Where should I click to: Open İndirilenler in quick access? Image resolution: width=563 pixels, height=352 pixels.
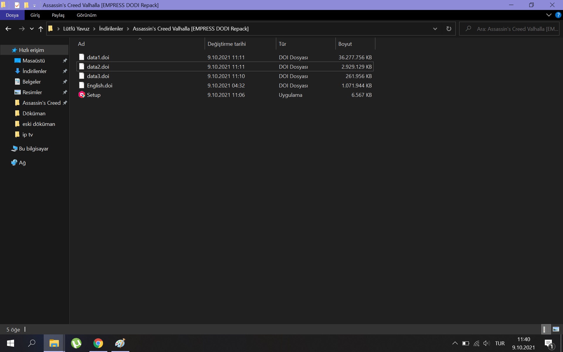pos(35,71)
